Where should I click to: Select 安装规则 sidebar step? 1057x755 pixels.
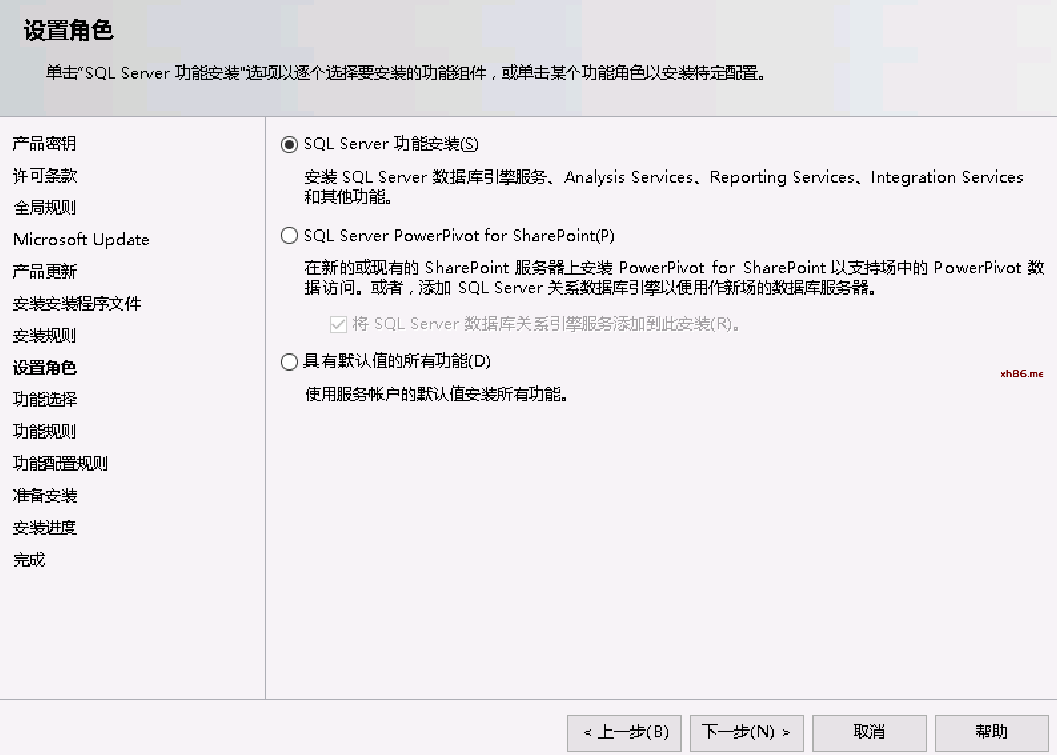pos(44,336)
